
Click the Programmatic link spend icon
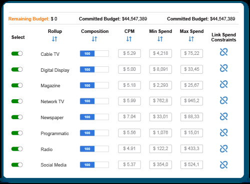coord(223,133)
